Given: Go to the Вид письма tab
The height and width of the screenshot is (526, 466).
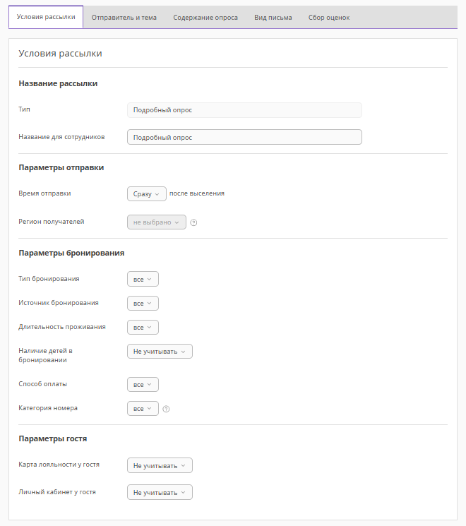Looking at the screenshot, I should click(x=273, y=17).
